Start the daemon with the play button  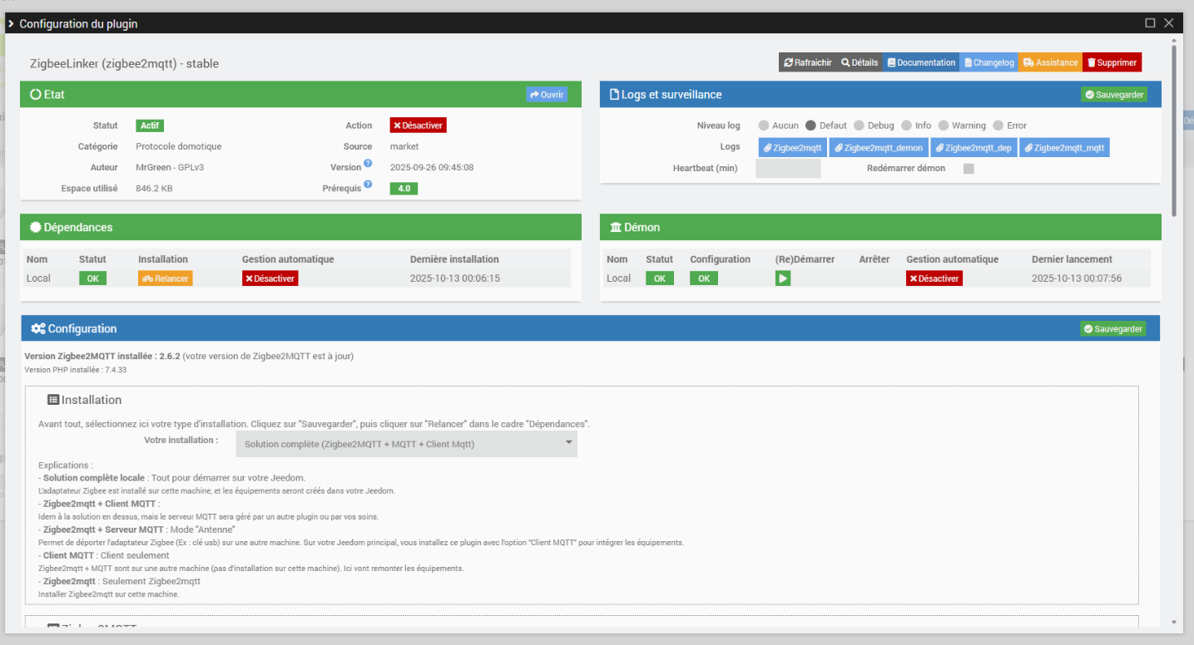[x=783, y=278]
